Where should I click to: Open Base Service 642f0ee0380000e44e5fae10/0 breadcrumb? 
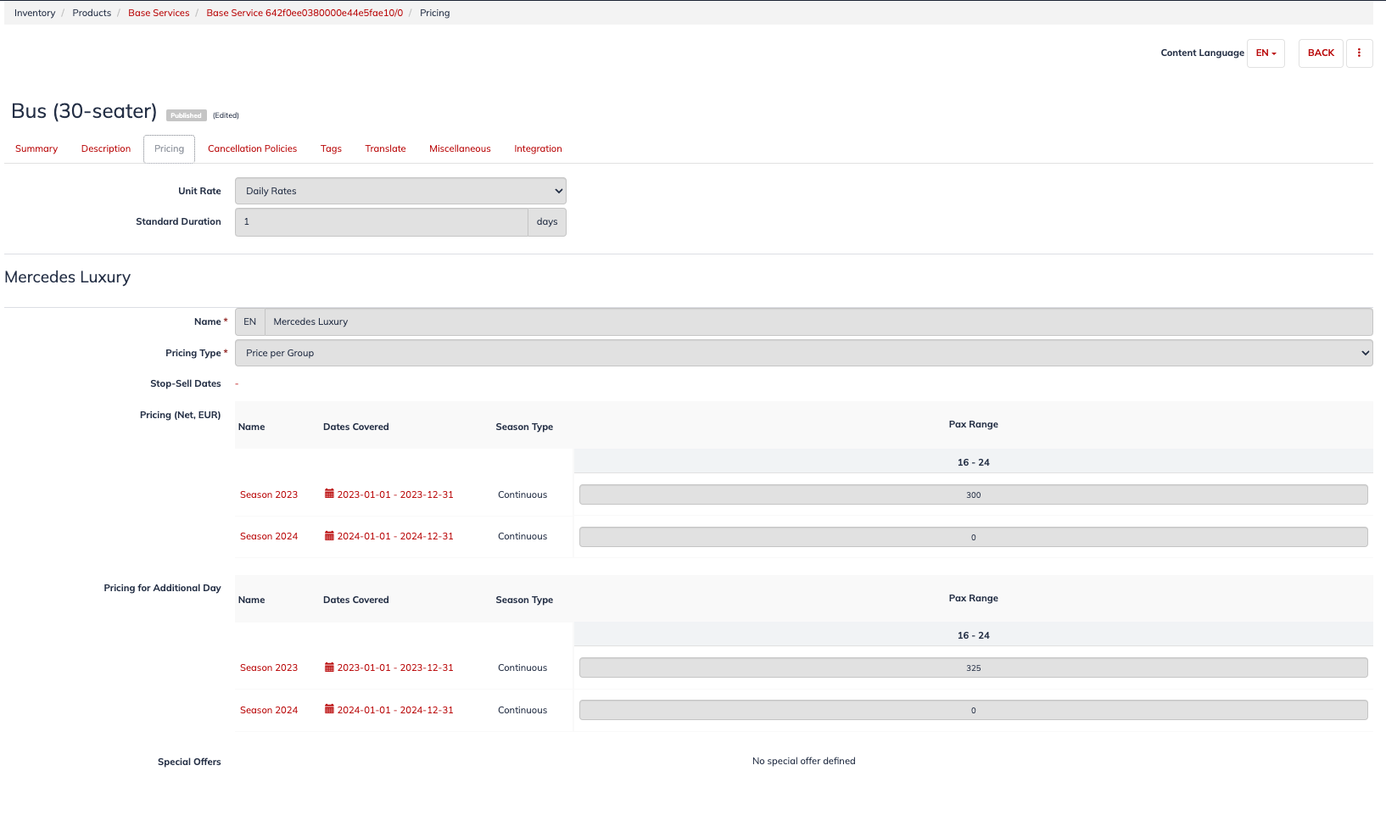305,13
